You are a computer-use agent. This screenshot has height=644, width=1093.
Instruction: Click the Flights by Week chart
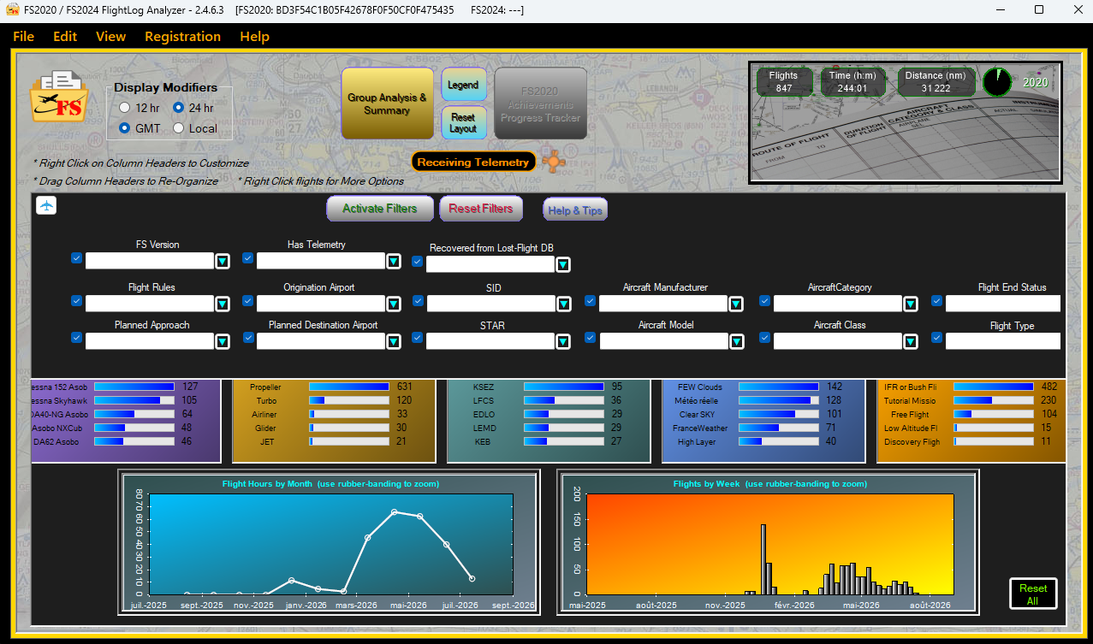(x=769, y=544)
